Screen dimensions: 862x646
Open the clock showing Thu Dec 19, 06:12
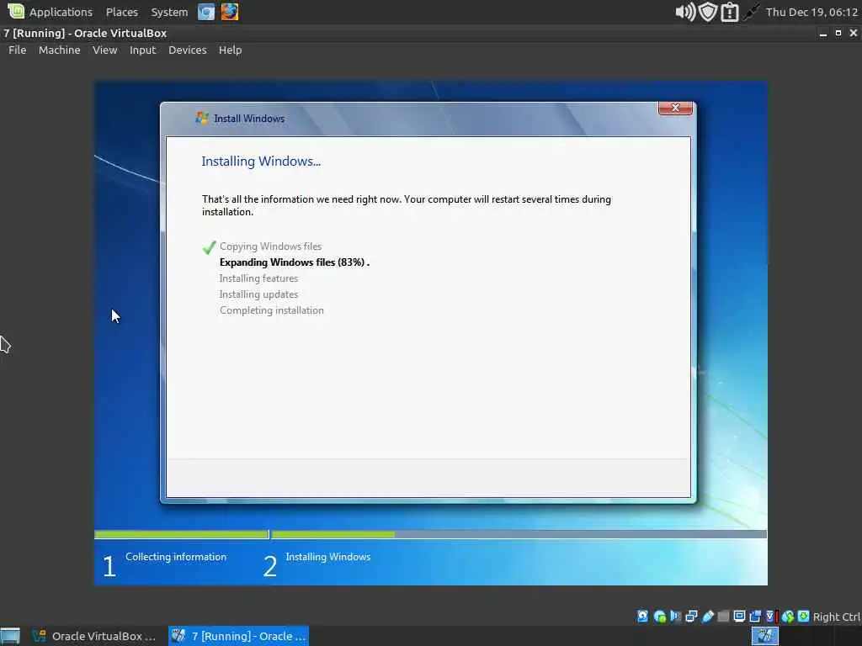(x=812, y=12)
